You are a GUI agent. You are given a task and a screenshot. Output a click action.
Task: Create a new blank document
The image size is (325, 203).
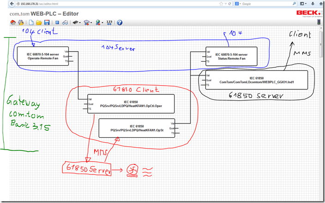[31, 23]
